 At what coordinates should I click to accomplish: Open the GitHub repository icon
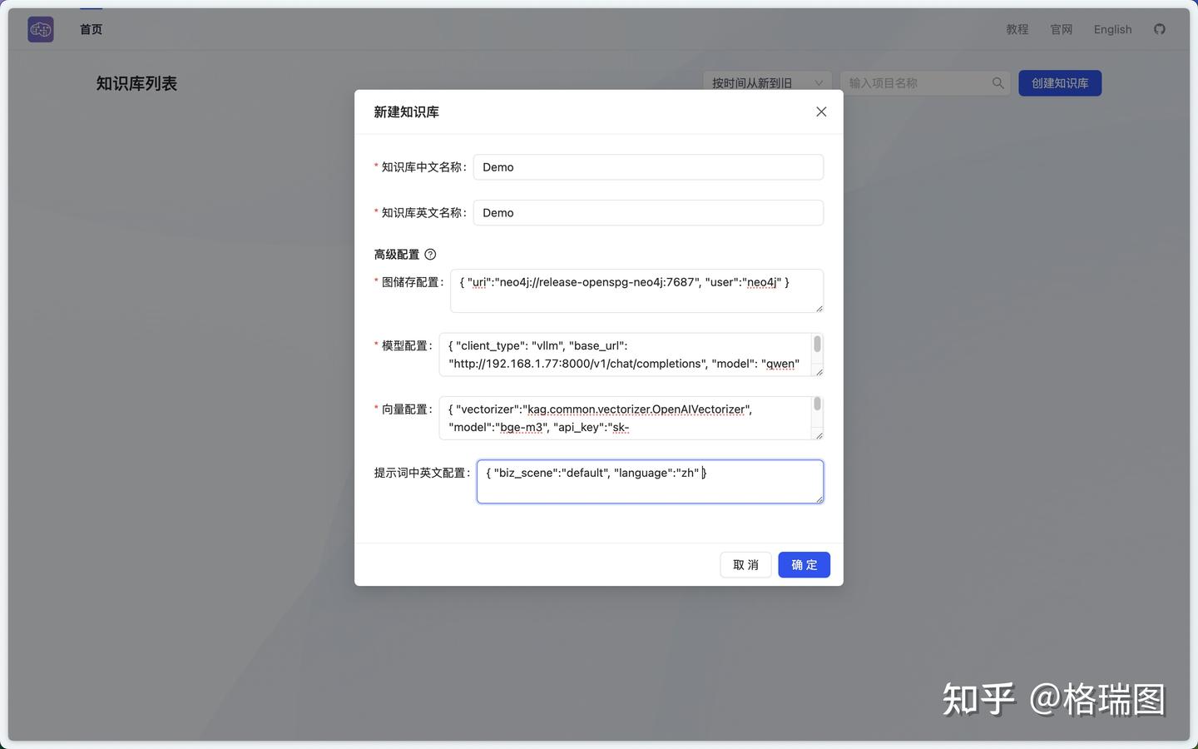click(1160, 29)
